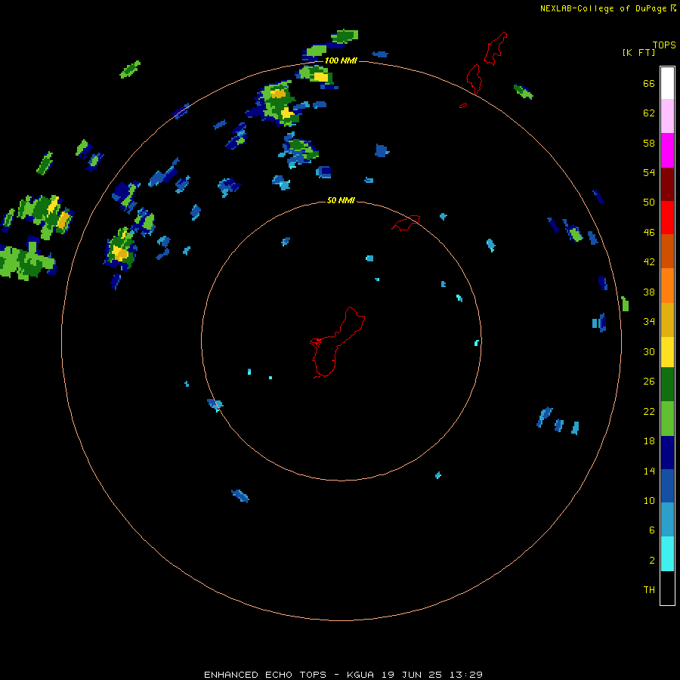Click the light green legend swatch
This screenshot has height=680, width=680.
point(667,419)
